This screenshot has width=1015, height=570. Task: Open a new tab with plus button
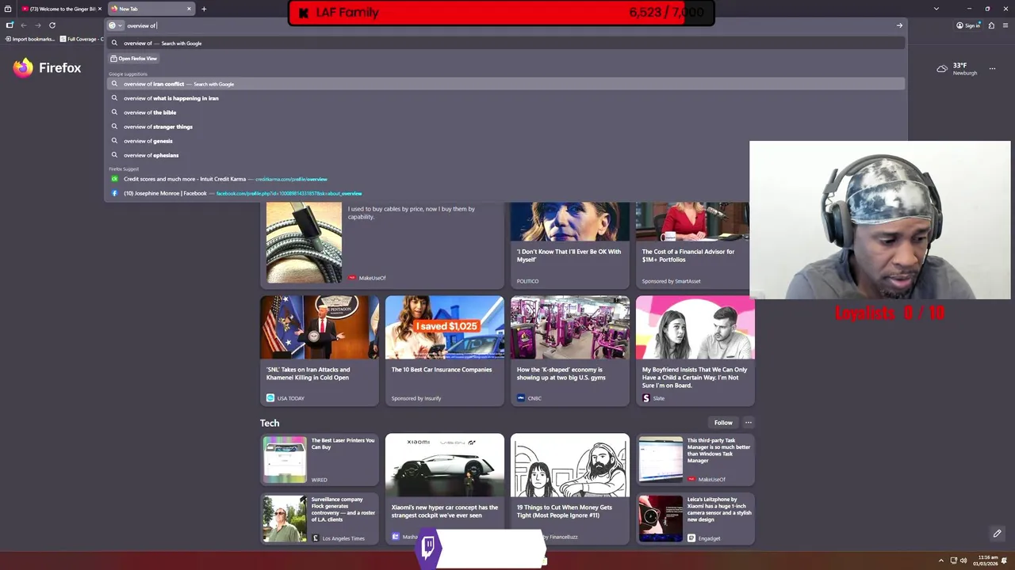pos(204,9)
